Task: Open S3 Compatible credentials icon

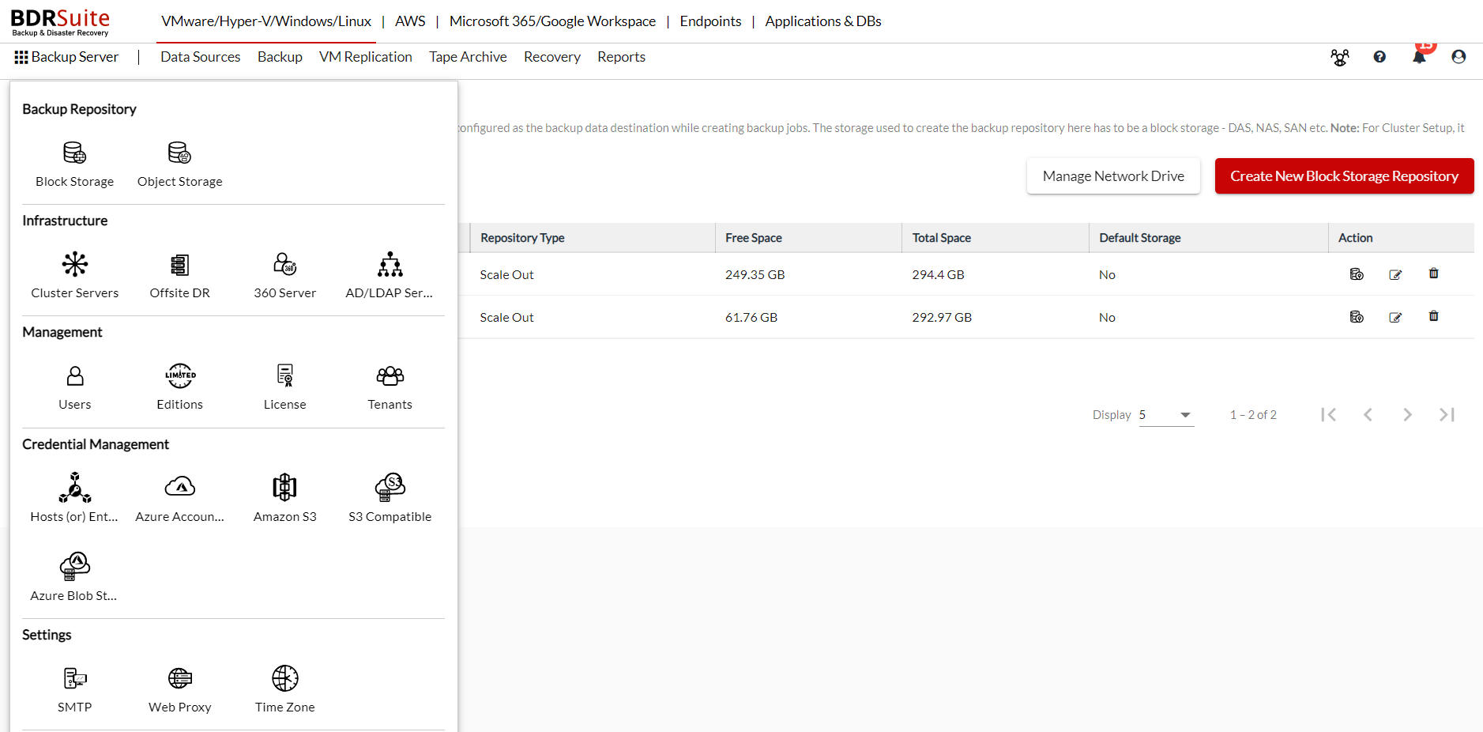Action: pos(390,488)
